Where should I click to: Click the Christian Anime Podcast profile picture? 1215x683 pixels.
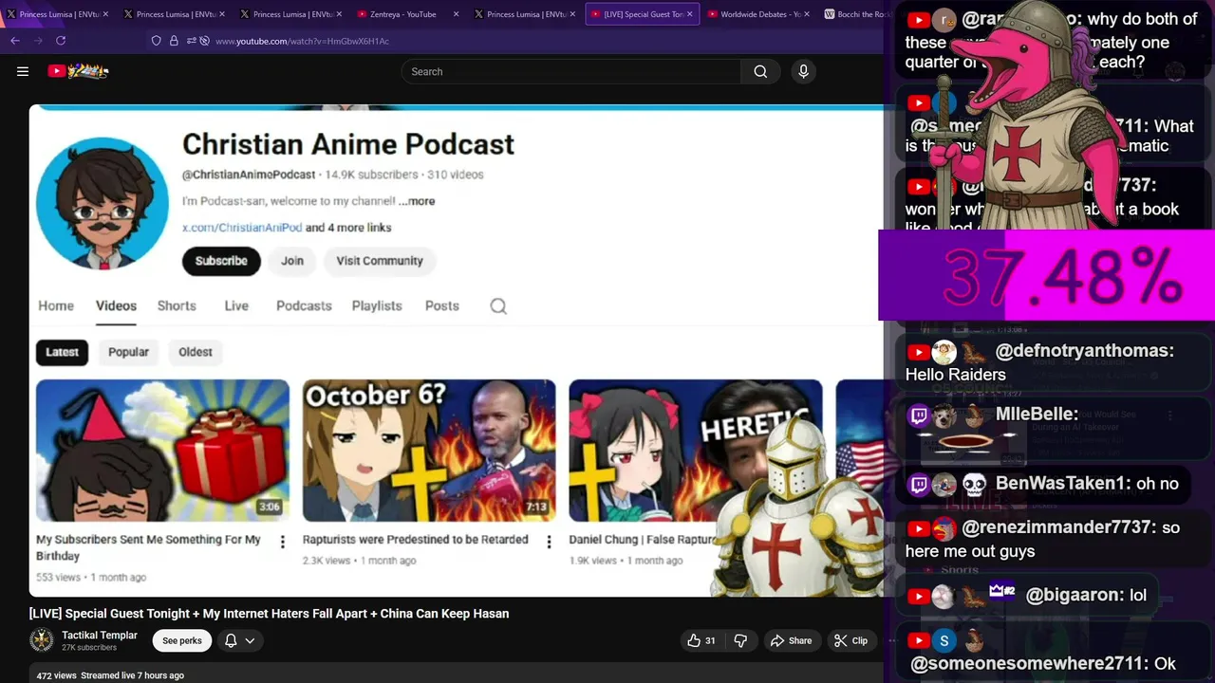pyautogui.click(x=103, y=203)
